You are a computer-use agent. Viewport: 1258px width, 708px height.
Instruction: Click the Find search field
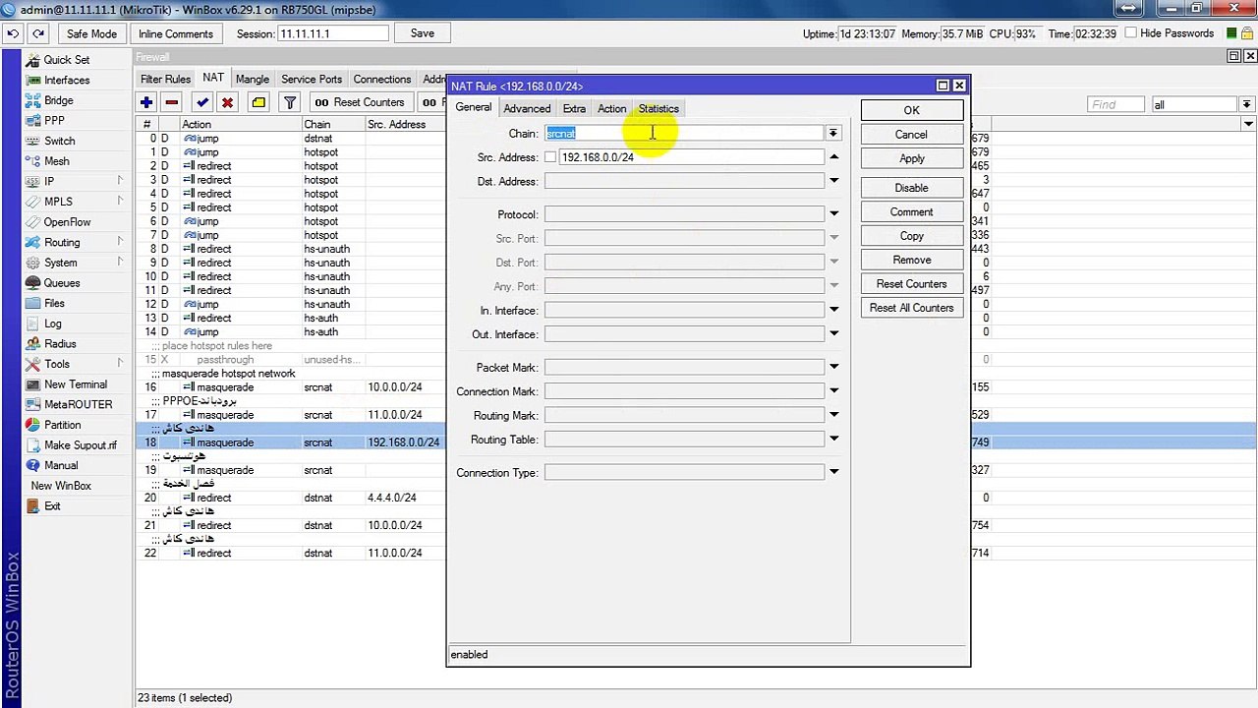tap(1115, 104)
